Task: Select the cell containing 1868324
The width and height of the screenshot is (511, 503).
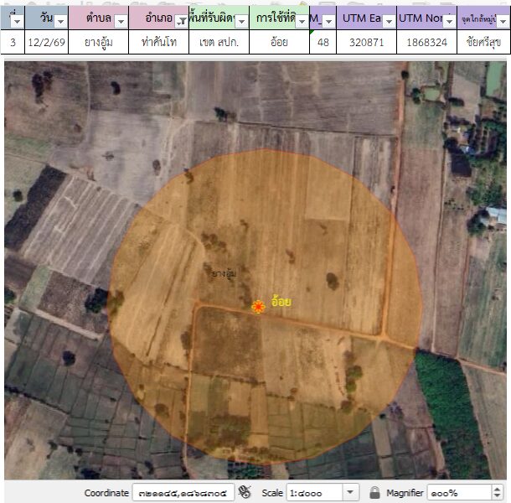Action: [426, 41]
